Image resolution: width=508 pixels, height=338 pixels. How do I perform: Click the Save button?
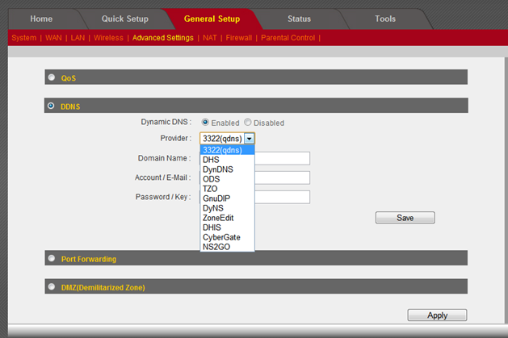click(405, 218)
